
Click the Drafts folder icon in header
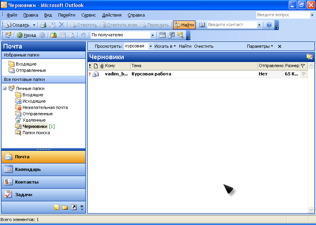309,57
